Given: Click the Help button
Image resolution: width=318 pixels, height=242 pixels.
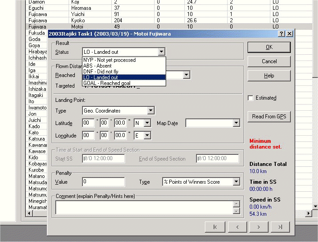Looking at the screenshot, I should coord(269,76).
